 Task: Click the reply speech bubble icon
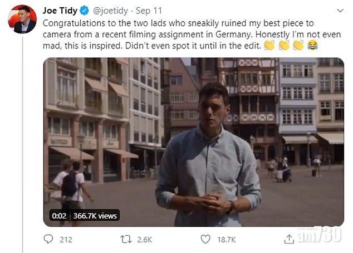(48, 239)
